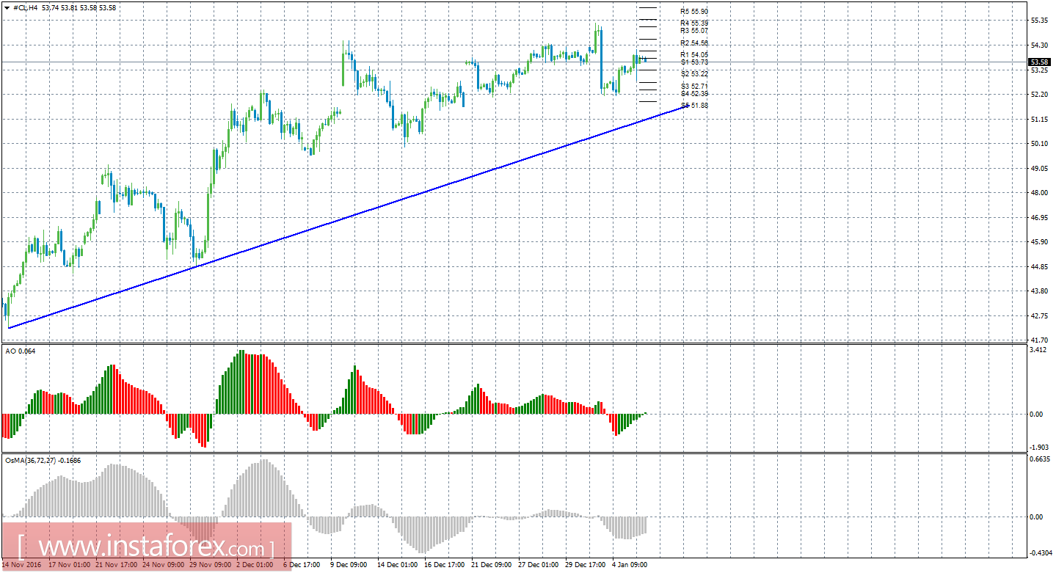Select the current price label 53.58
The width and height of the screenshot is (1056, 573).
coord(1039,62)
